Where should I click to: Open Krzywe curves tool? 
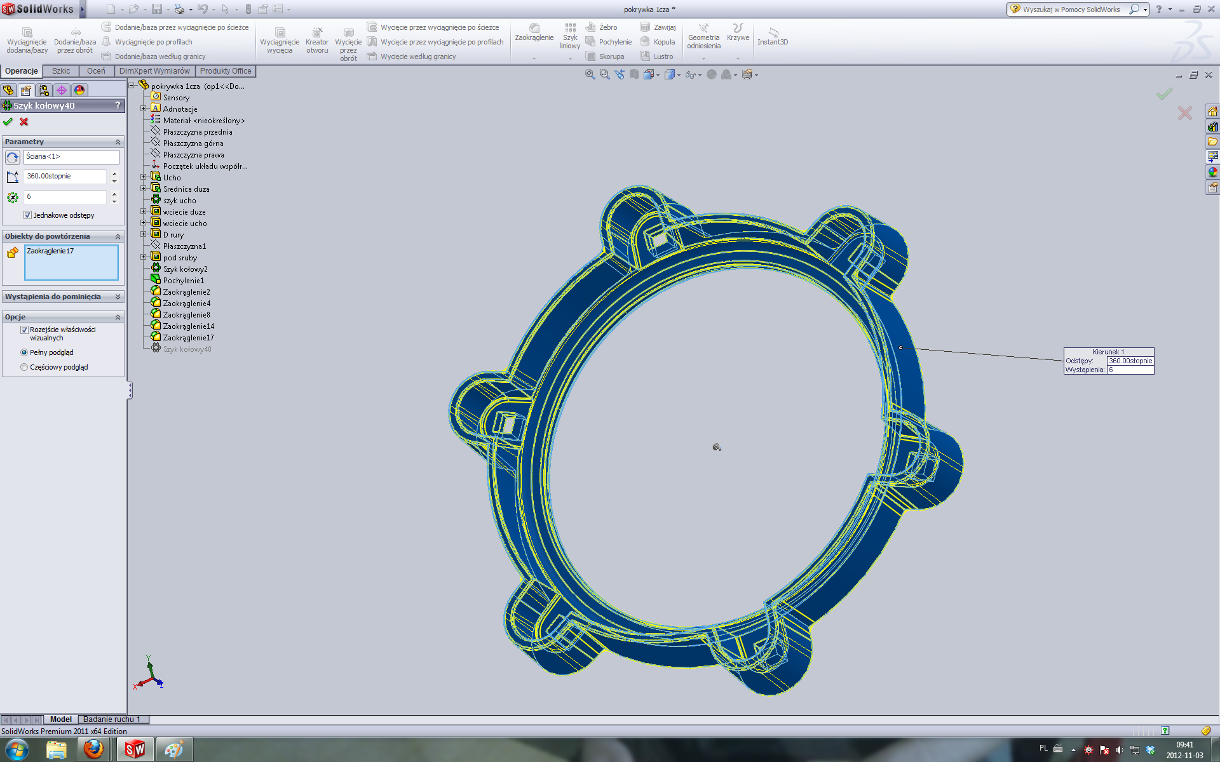pyautogui.click(x=738, y=33)
